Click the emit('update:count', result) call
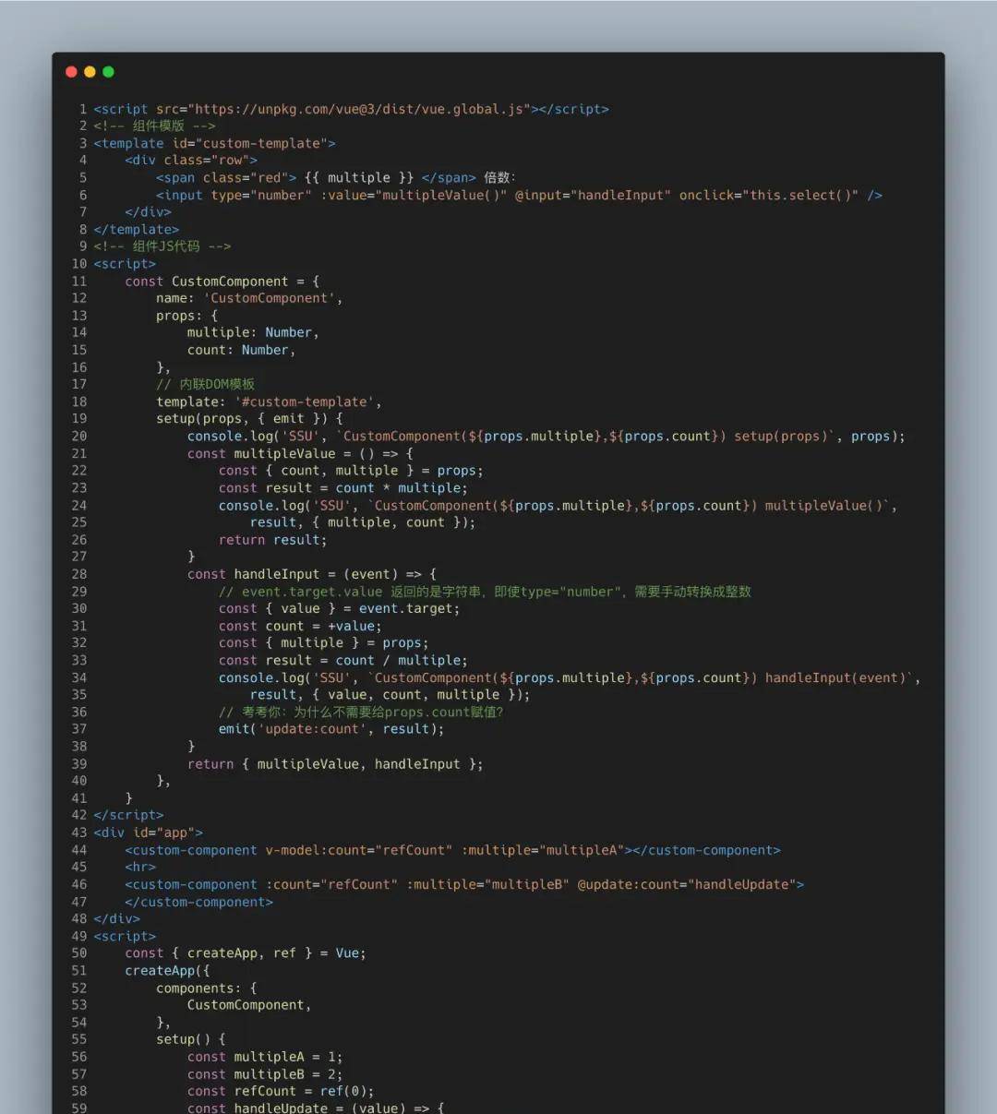The height and width of the screenshot is (1114, 997). click(x=330, y=729)
